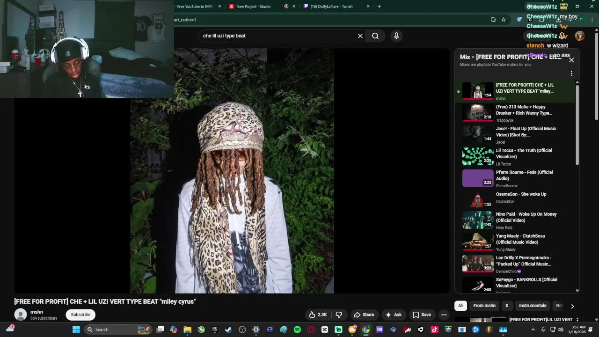
Task: Switch to Free YouTube to MP3 tab
Action: coord(194,6)
